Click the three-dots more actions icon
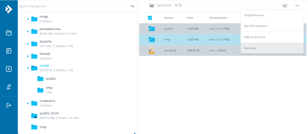This screenshot has height=134, width=308. click(297, 6)
